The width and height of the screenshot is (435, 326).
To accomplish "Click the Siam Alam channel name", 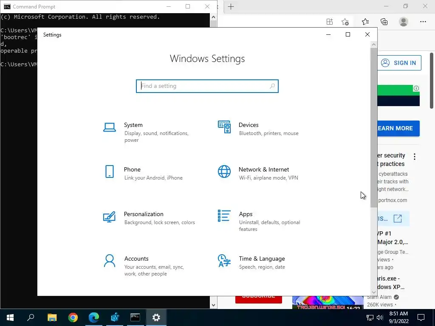I will [379, 297].
